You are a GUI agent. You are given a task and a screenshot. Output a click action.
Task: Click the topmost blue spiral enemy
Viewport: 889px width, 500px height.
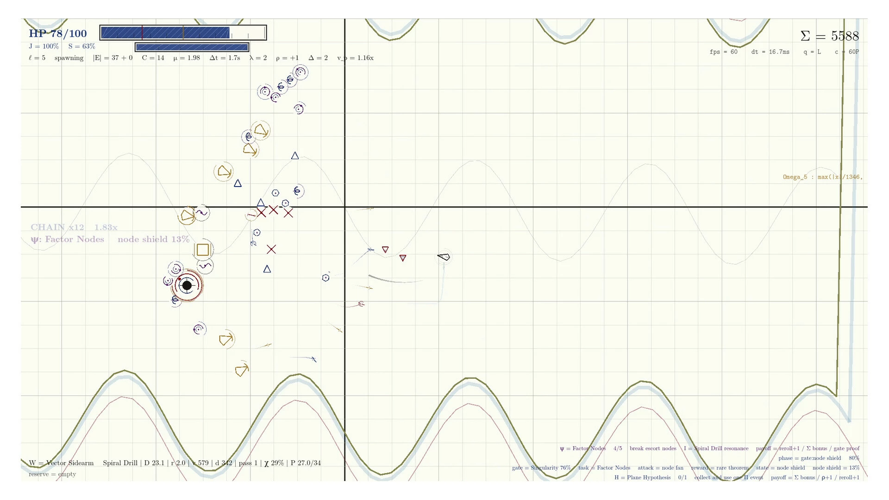coord(301,72)
